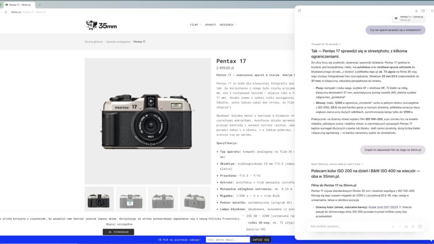434x244 pixels.
Task: Click the screenshot icon in question box
Action: pos(406,226)
